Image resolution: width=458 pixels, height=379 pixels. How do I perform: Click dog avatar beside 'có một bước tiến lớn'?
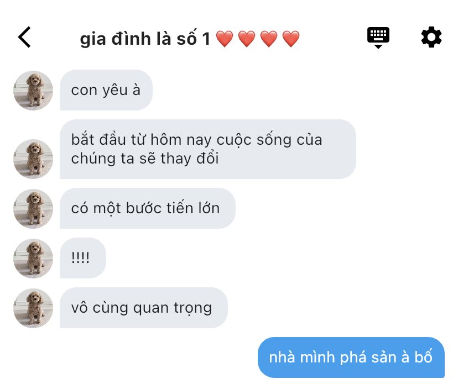33,209
